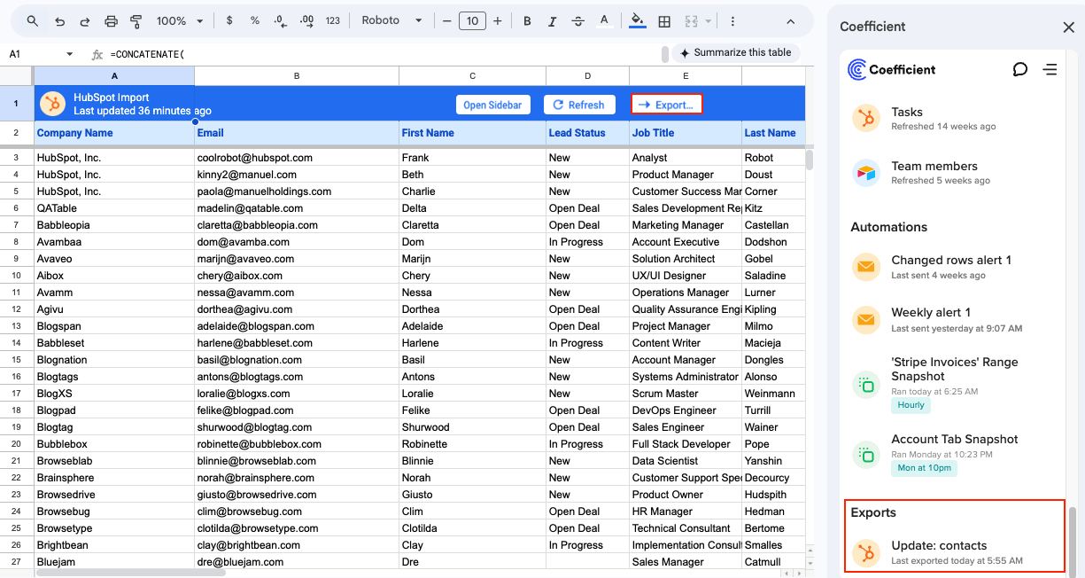Click the font size input field
1085x578 pixels.
472,21
